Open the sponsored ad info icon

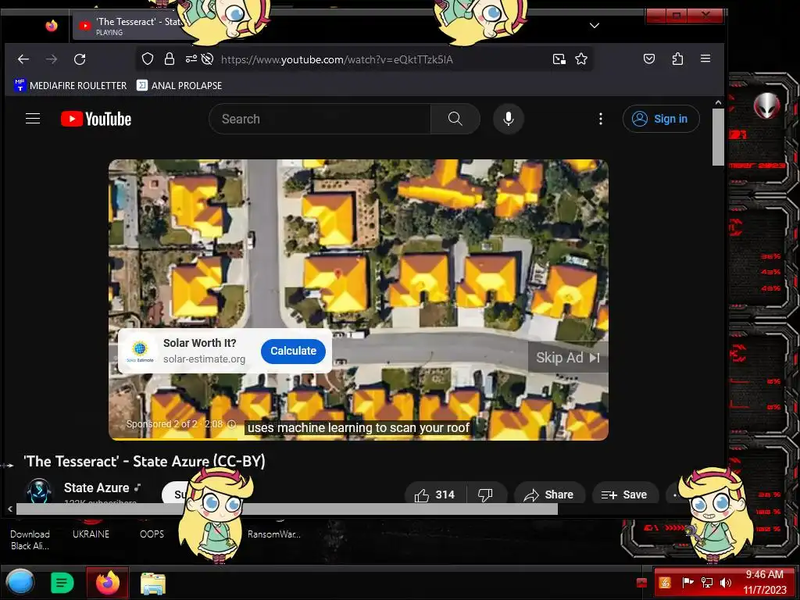click(231, 424)
